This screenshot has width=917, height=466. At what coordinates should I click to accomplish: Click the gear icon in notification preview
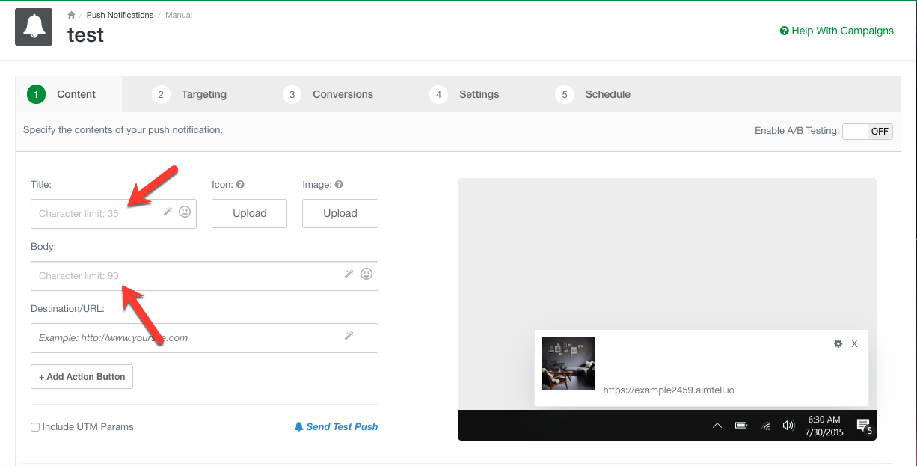838,343
